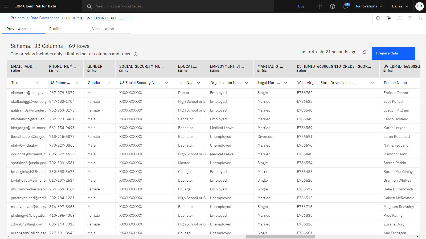Open the comments icon
Viewport: 426px width, 239px height.
410,18
